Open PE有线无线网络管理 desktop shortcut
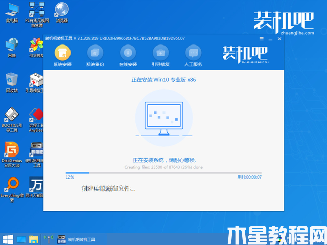The width and height of the screenshot is (327, 245). coord(37,15)
